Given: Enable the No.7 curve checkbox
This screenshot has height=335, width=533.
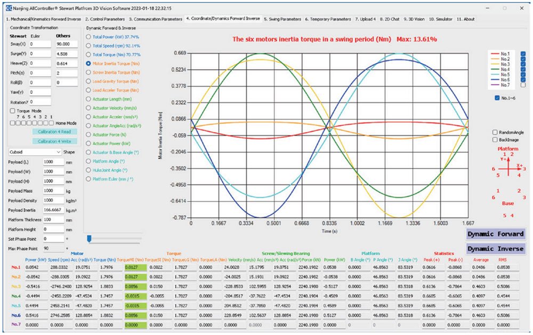Looking at the screenshot, I should (523, 85).
